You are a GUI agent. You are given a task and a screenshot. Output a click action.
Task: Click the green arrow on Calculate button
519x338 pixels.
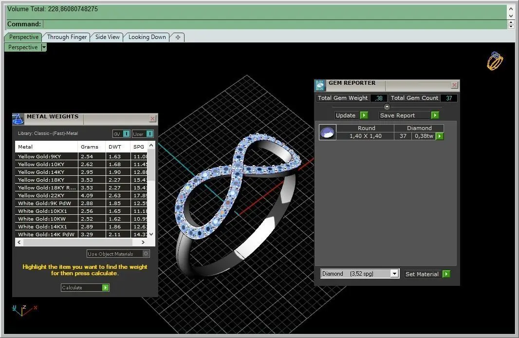[x=105, y=287]
